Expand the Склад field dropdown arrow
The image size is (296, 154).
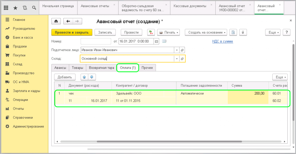pyautogui.click(x=177, y=59)
